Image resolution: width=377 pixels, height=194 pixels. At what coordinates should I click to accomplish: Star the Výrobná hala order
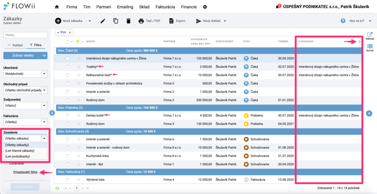pos(79,179)
